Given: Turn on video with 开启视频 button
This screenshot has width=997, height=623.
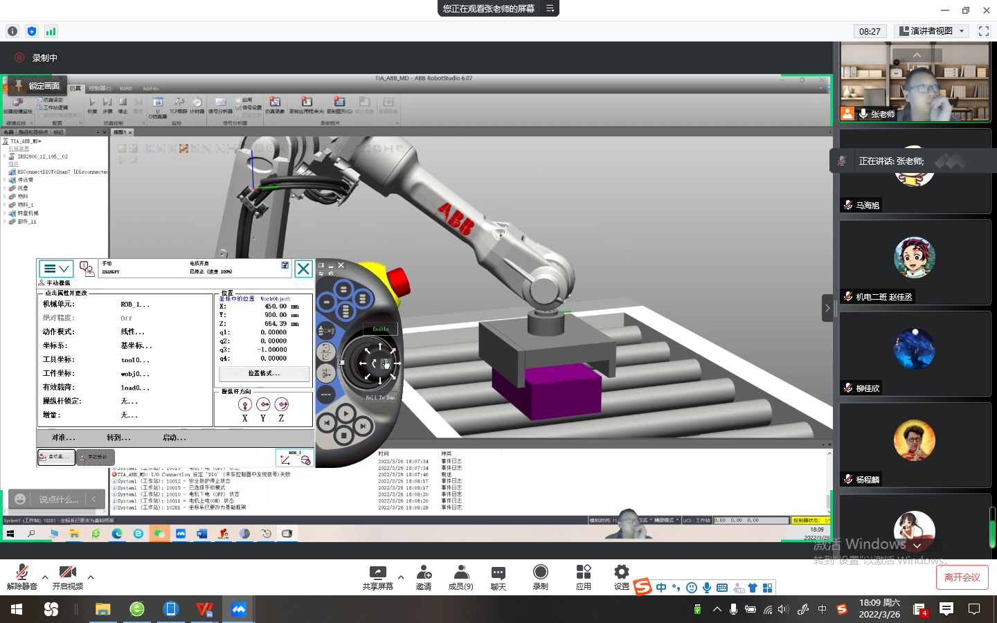Looking at the screenshot, I should click(x=68, y=577).
